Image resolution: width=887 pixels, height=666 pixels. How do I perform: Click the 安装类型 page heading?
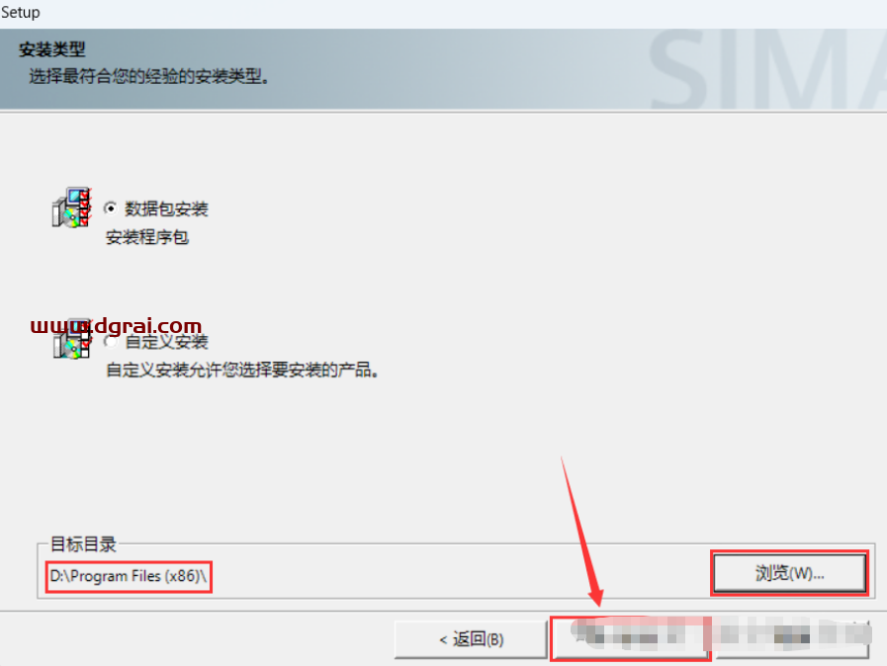(52, 49)
